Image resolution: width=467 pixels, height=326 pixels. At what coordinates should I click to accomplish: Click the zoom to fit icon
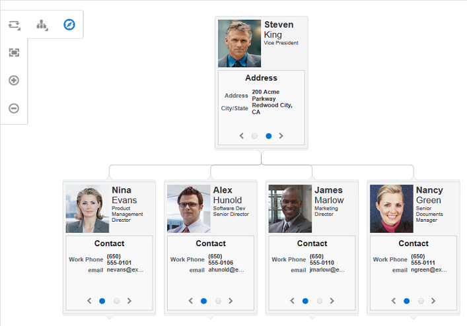[14, 53]
